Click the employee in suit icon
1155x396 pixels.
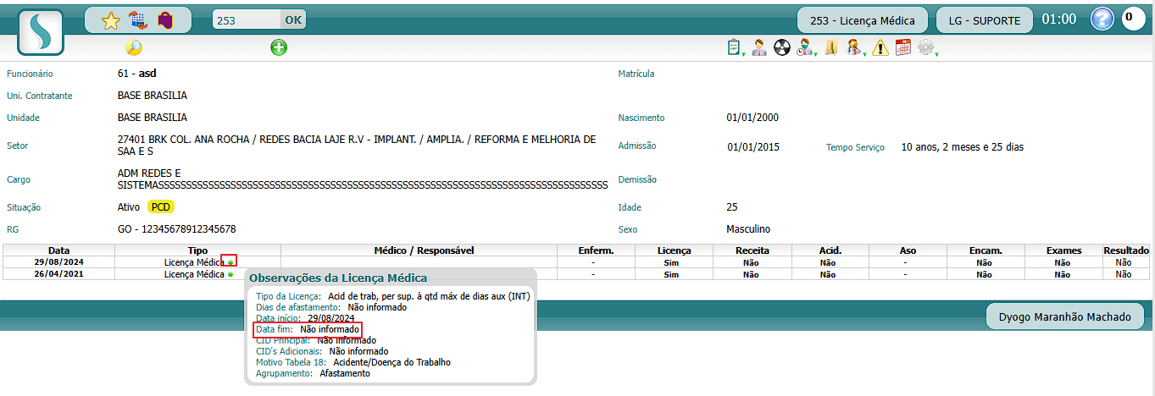[x=759, y=47]
